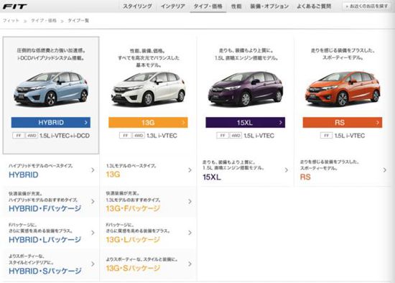Click the タイプ・価格 breadcrumb link
The image size is (395, 283).
(44, 21)
